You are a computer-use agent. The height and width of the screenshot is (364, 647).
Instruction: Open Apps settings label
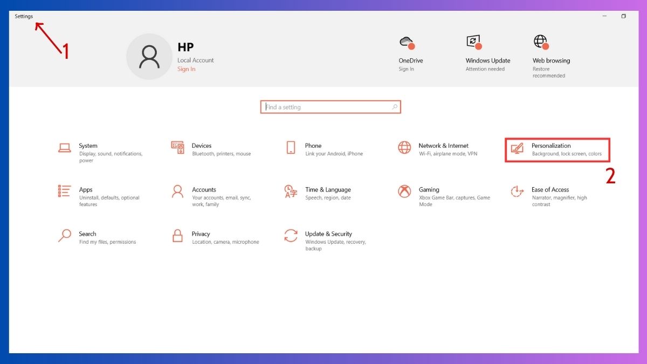[x=86, y=190]
